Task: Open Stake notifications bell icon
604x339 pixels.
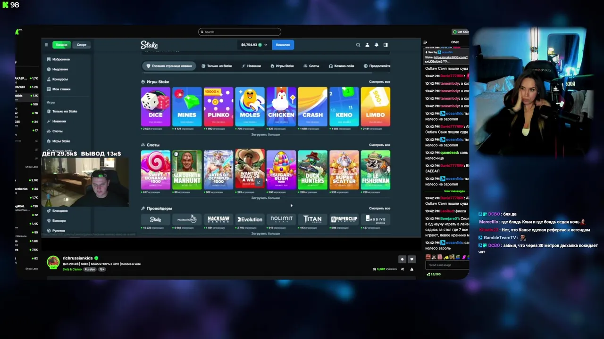Action: (x=376, y=45)
